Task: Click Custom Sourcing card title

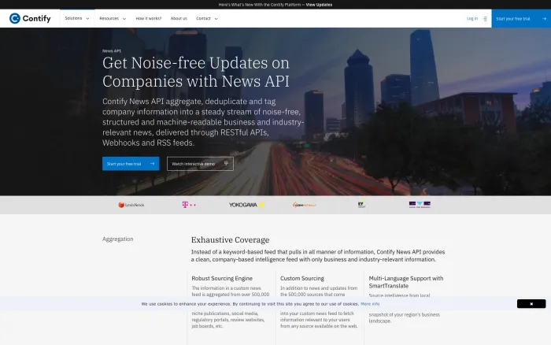Action: click(x=302, y=278)
